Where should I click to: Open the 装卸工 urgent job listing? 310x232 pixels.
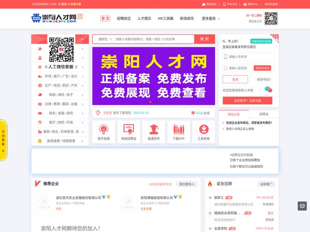point(219,198)
